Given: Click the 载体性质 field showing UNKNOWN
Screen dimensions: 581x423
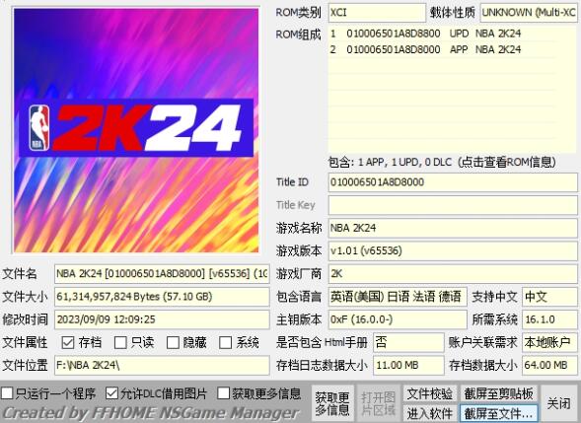Looking at the screenshot, I should [529, 13].
